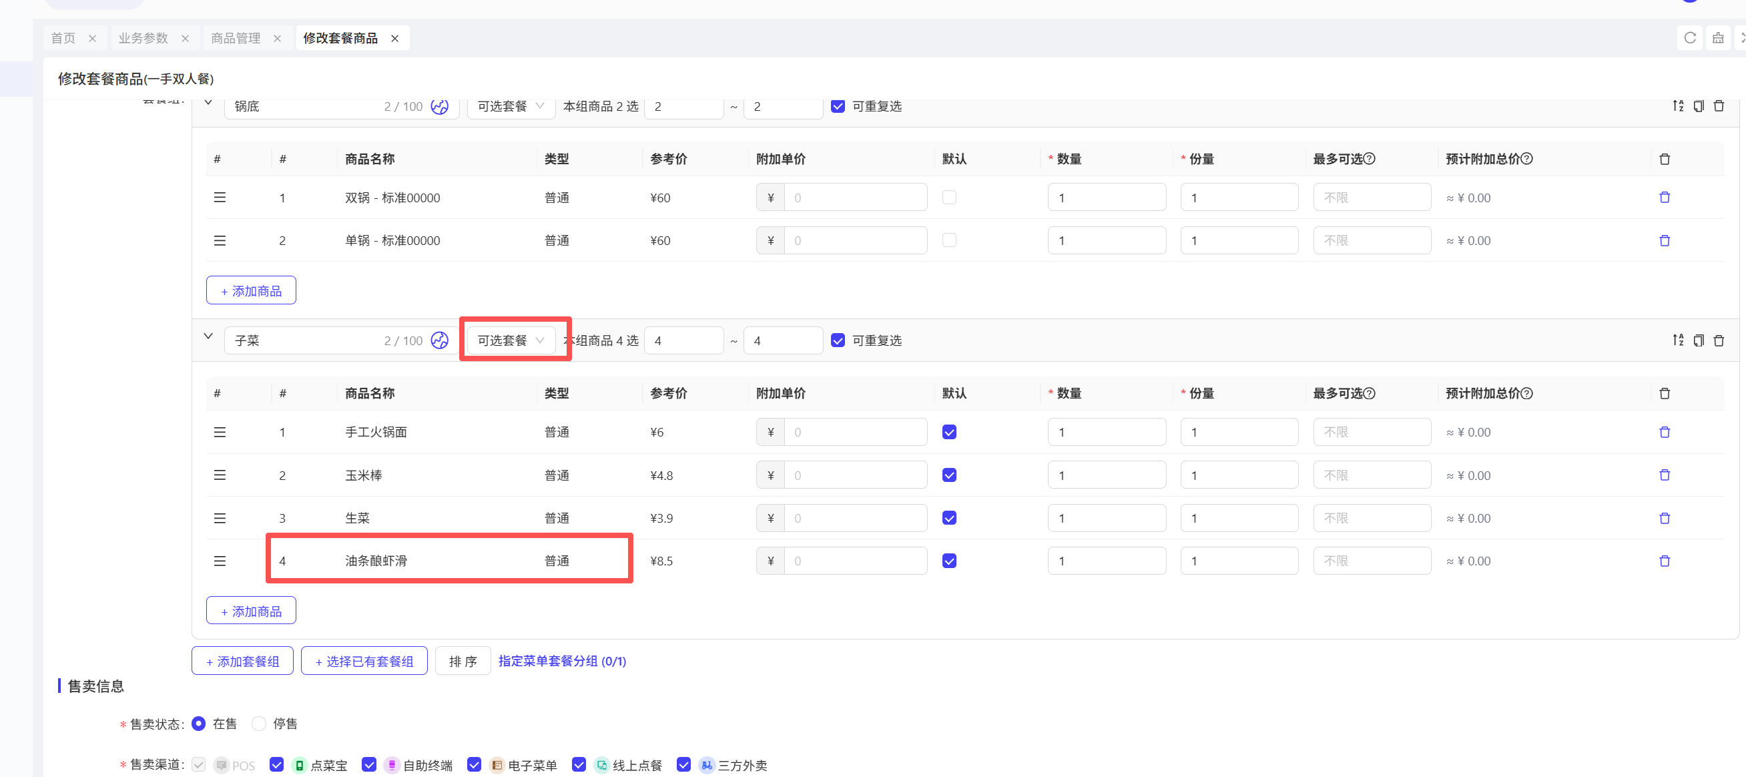Click refresh icon at top right
1746x777 pixels.
pos(1690,38)
